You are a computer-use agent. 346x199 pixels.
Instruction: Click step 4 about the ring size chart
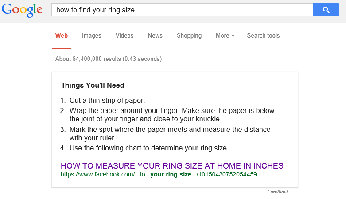149,148
